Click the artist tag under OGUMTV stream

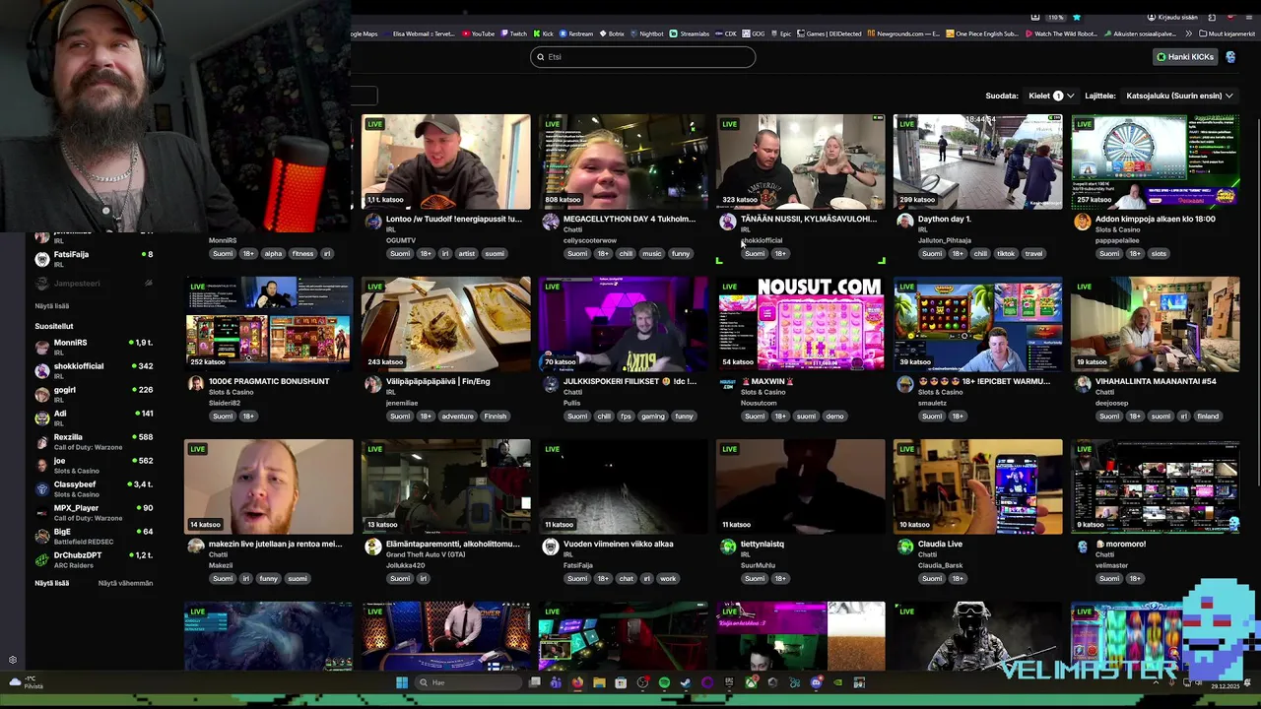(466, 254)
